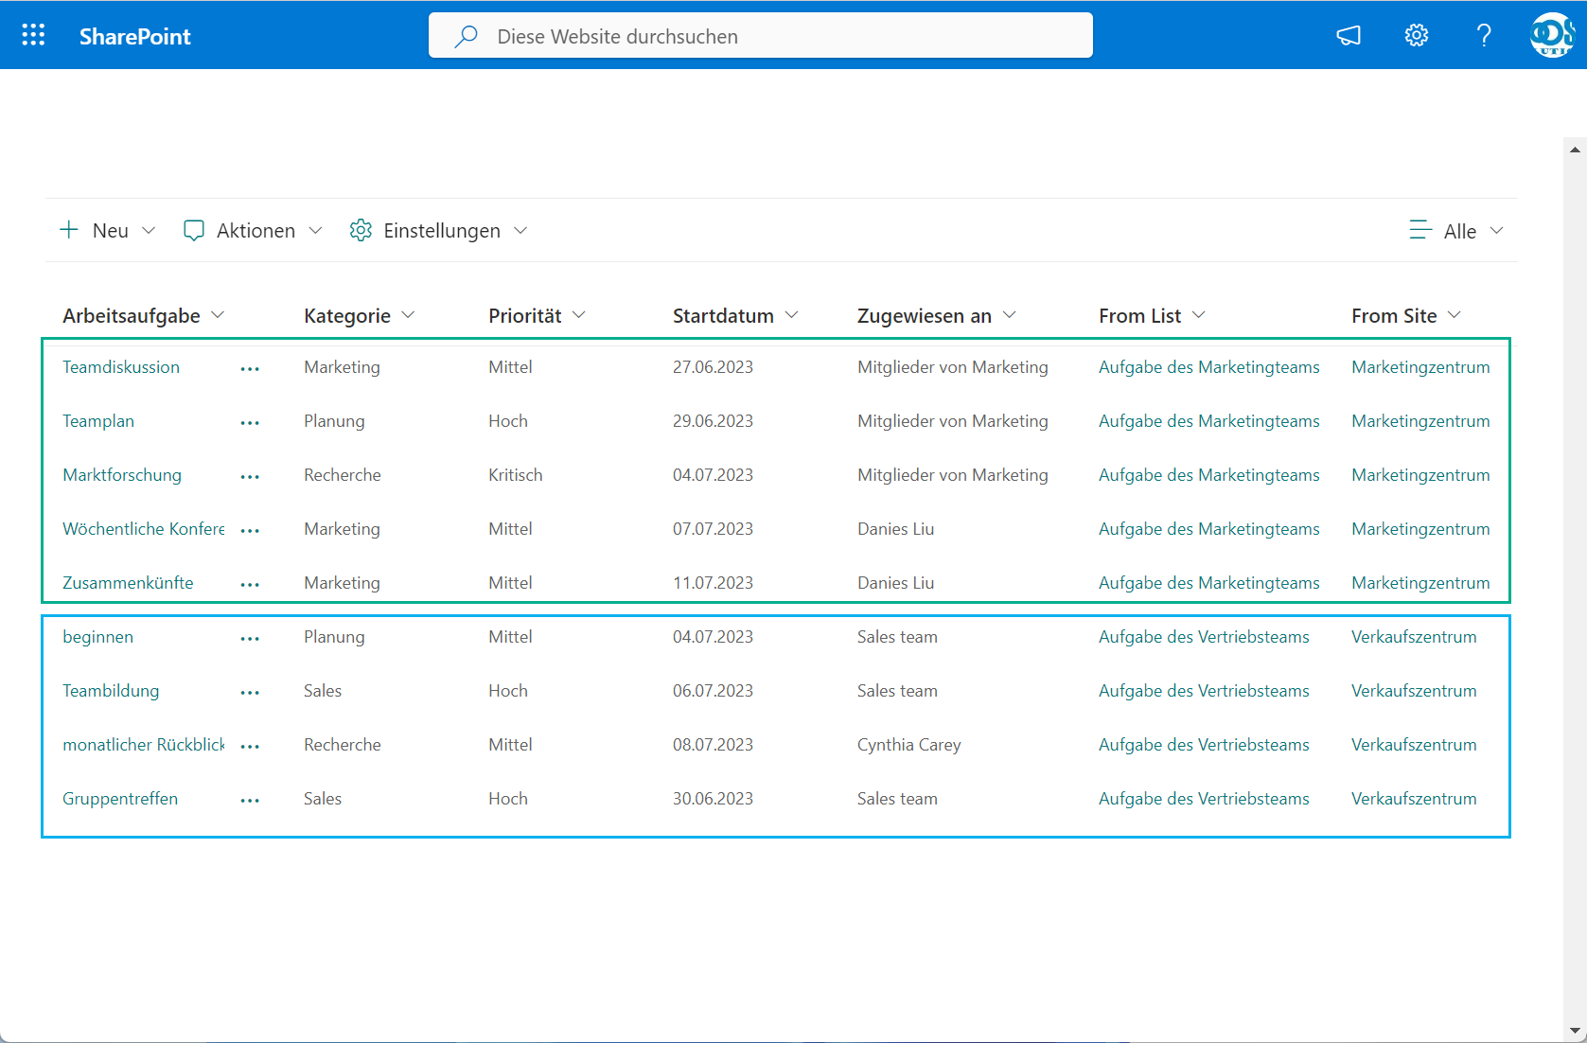Image resolution: width=1587 pixels, height=1043 pixels.
Task: Click the Diese Website durchsuchen search field
Action: tap(761, 36)
